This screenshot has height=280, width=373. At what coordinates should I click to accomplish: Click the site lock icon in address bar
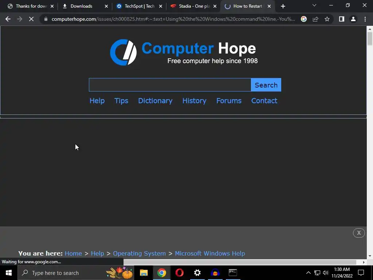pyautogui.click(x=46, y=19)
